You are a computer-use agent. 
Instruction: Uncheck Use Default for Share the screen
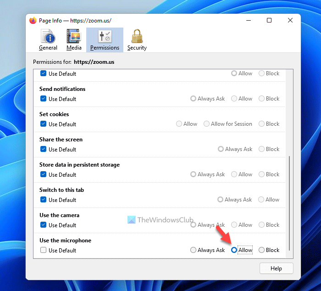(x=43, y=149)
